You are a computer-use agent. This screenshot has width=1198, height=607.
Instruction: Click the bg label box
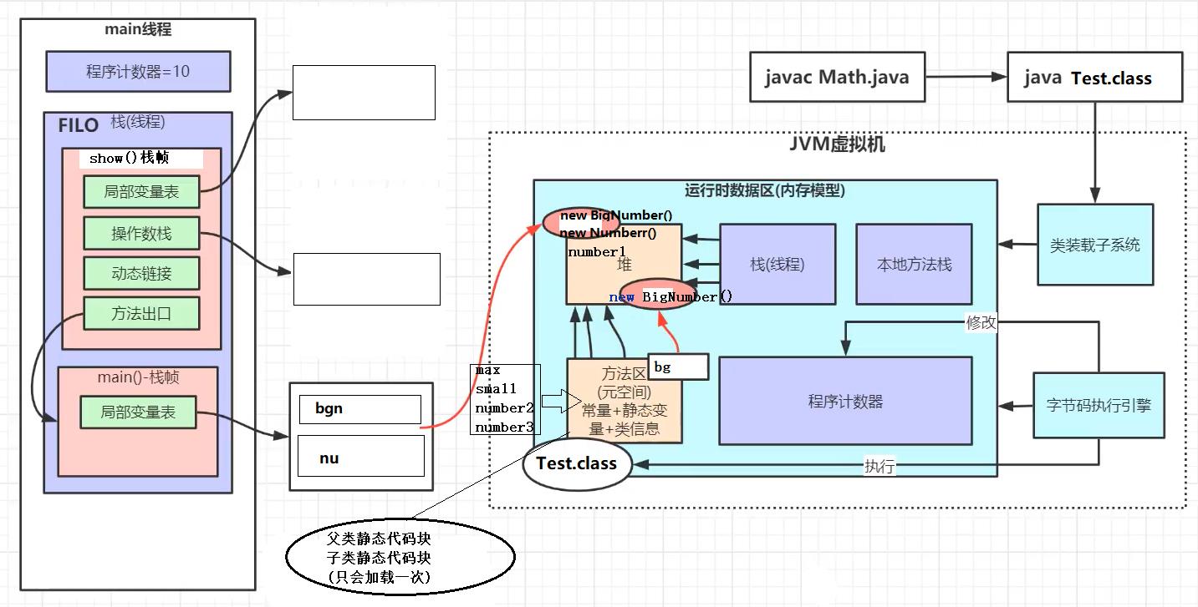click(x=678, y=367)
